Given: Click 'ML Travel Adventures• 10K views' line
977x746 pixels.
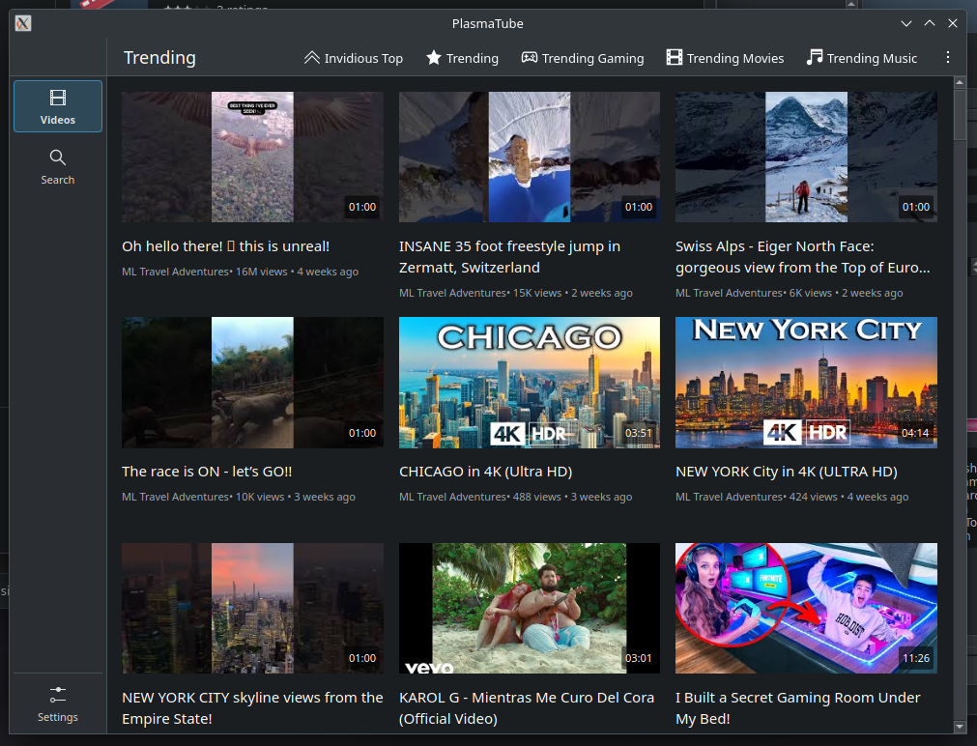Looking at the screenshot, I should [x=239, y=497].
